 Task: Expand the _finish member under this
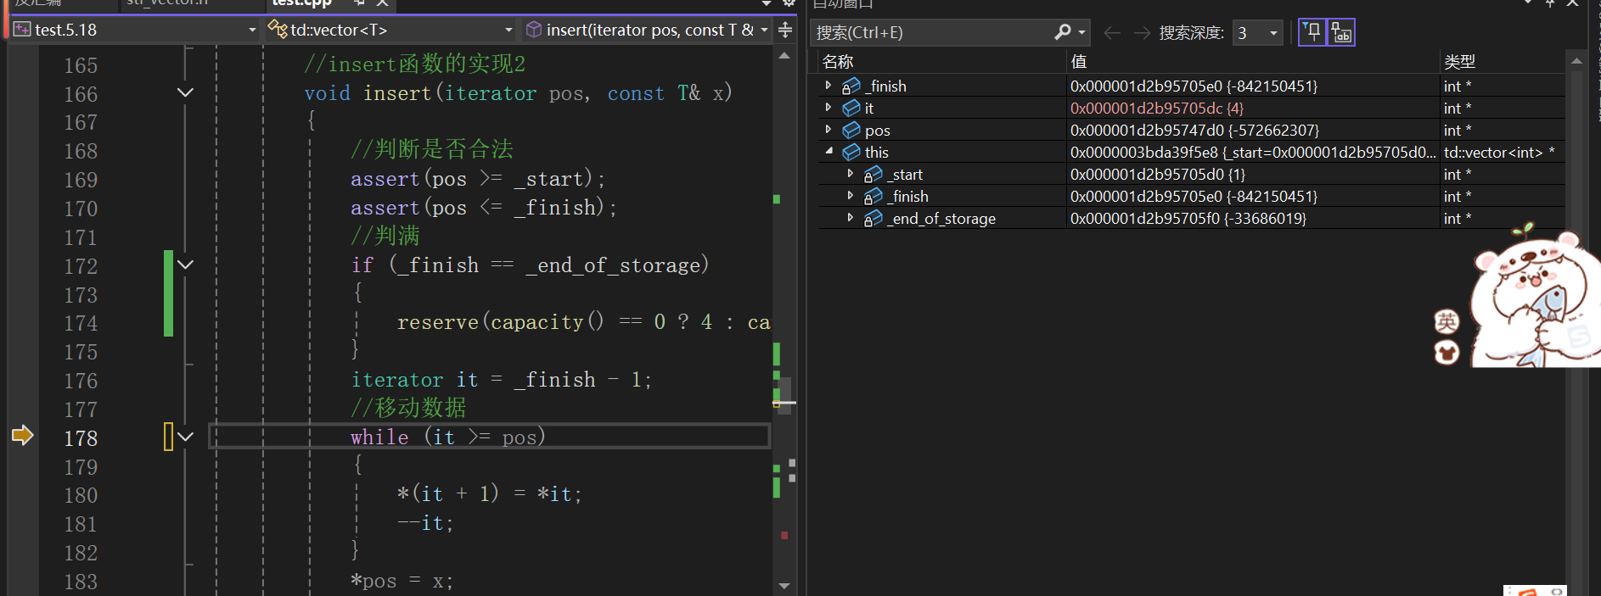point(850,196)
